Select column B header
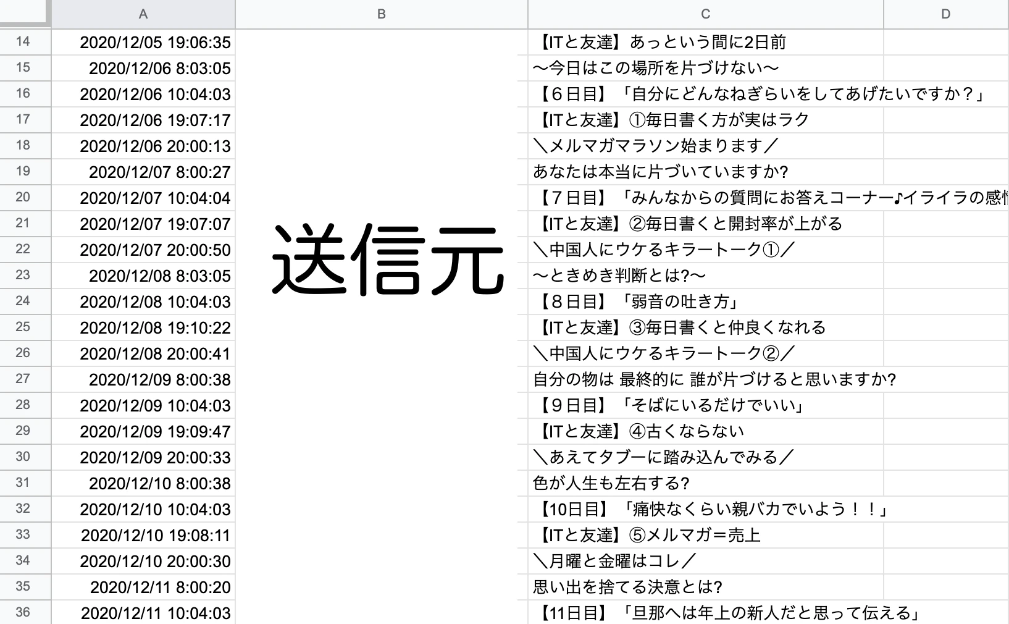 coord(382,14)
